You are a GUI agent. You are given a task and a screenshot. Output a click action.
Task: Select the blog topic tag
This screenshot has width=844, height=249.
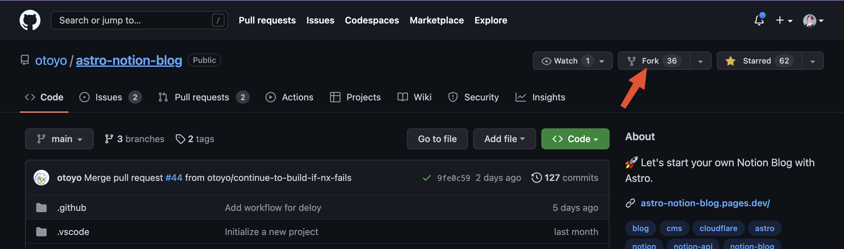coord(640,228)
